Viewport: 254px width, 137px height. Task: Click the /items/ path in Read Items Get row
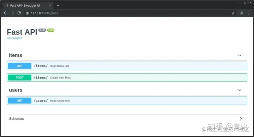[x=41, y=66]
